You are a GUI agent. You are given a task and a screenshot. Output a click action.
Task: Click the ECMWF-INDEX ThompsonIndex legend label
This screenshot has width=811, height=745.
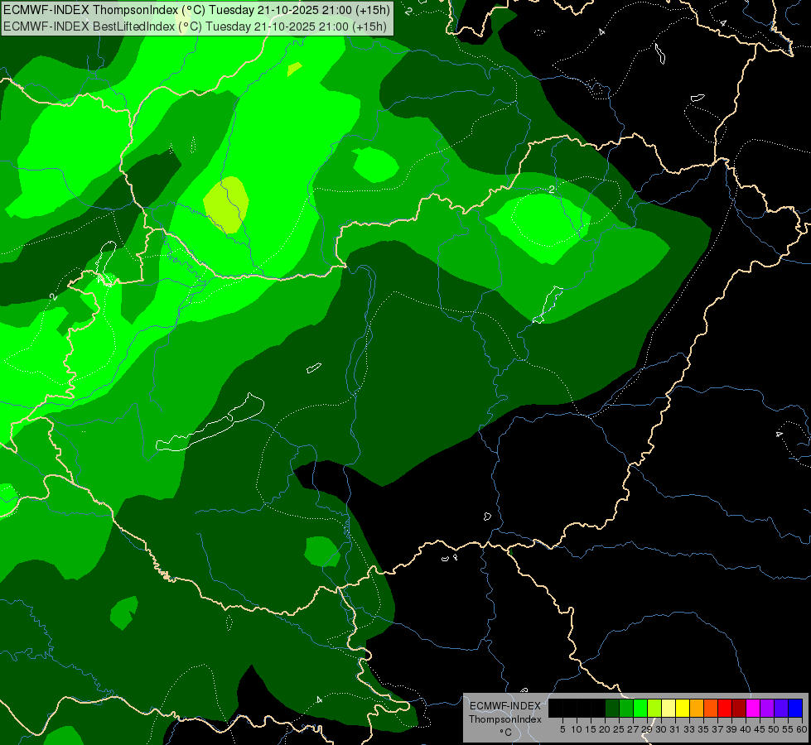(x=505, y=713)
